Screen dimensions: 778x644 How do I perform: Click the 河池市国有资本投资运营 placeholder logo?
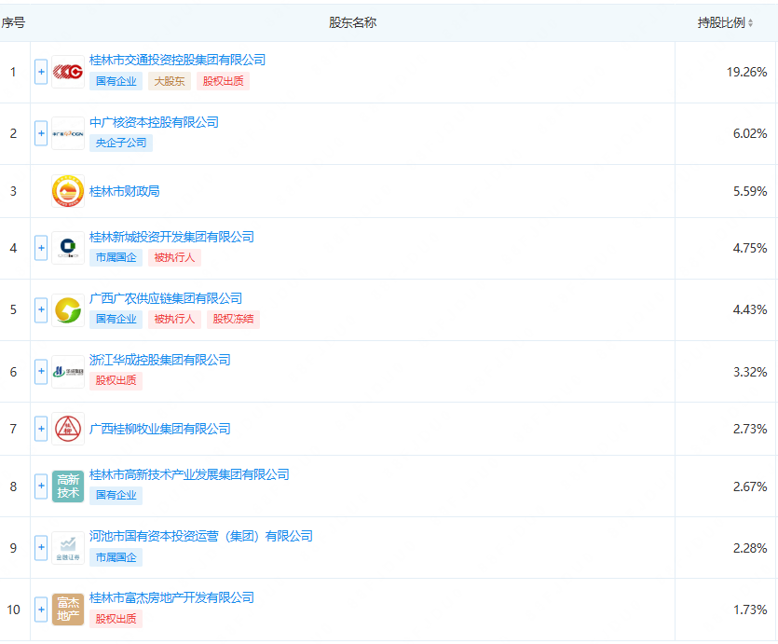pyautogui.click(x=68, y=548)
